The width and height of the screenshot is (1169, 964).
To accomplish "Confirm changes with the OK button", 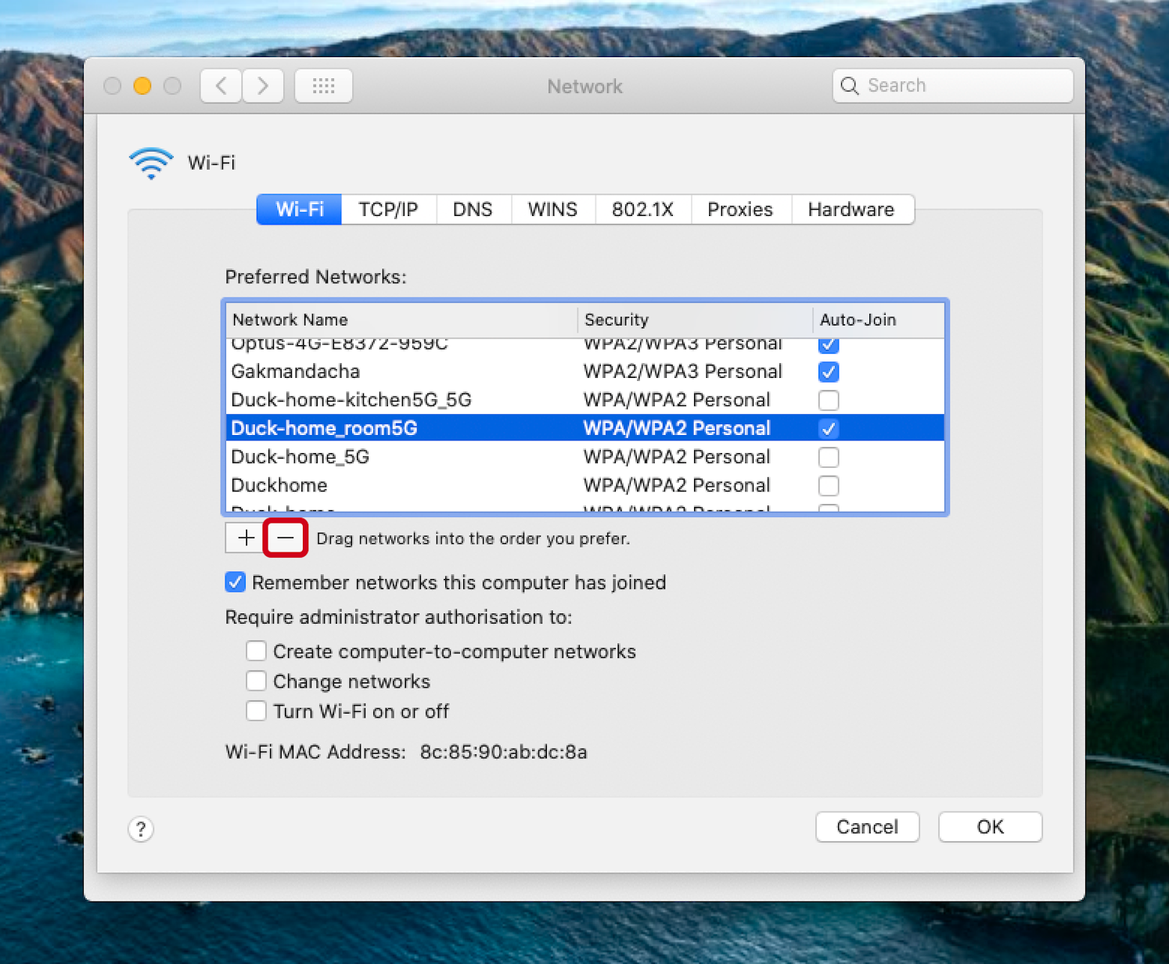I will 990,827.
